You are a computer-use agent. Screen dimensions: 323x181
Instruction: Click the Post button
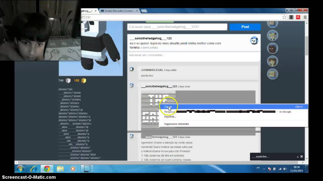click(245, 27)
